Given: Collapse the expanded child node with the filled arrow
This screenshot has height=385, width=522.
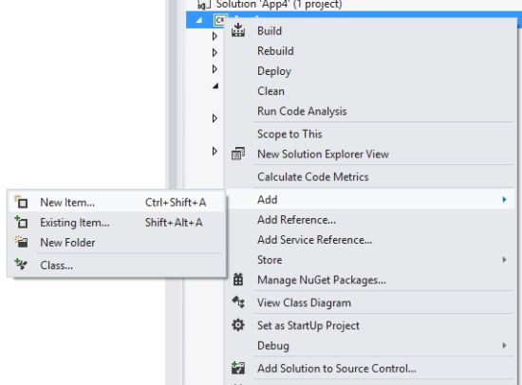Looking at the screenshot, I should 215,86.
